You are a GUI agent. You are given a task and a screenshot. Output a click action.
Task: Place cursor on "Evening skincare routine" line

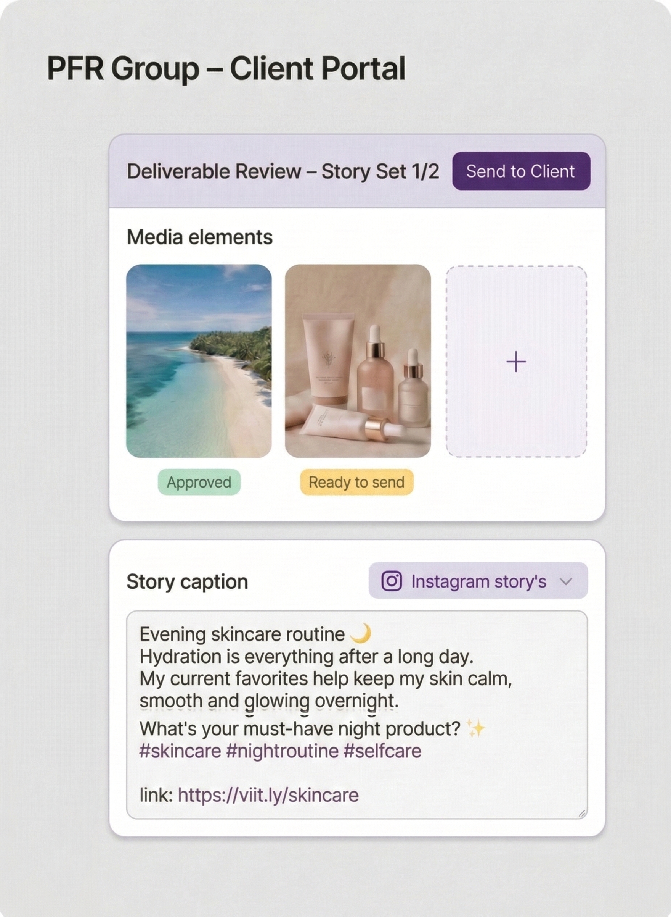(x=242, y=634)
